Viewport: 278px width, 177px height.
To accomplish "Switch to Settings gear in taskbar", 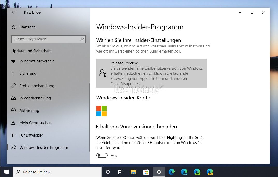I will 159,172.
